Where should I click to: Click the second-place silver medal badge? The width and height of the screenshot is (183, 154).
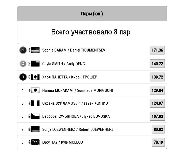(x=23, y=64)
